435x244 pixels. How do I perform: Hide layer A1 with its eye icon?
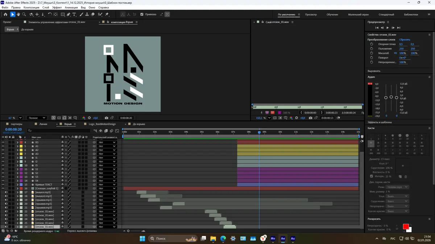point(3,146)
